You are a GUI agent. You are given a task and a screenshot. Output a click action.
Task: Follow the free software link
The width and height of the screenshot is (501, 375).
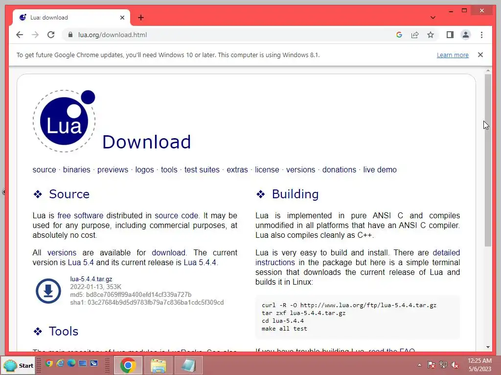pyautogui.click(x=80, y=215)
